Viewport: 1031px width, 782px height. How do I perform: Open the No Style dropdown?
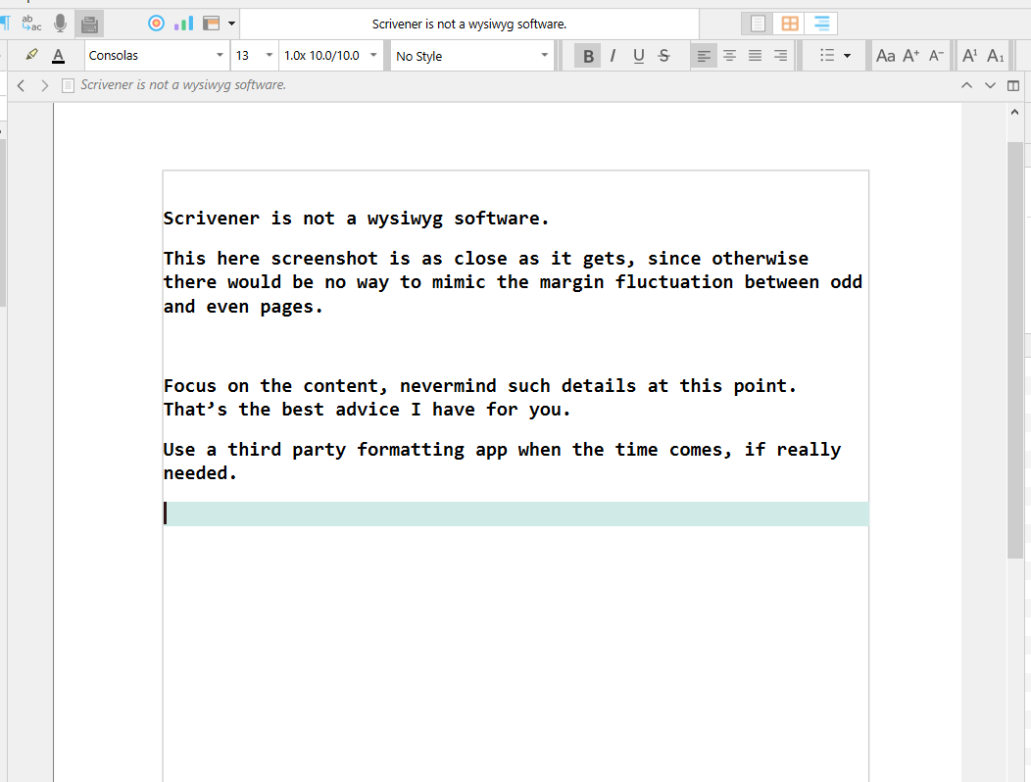472,56
